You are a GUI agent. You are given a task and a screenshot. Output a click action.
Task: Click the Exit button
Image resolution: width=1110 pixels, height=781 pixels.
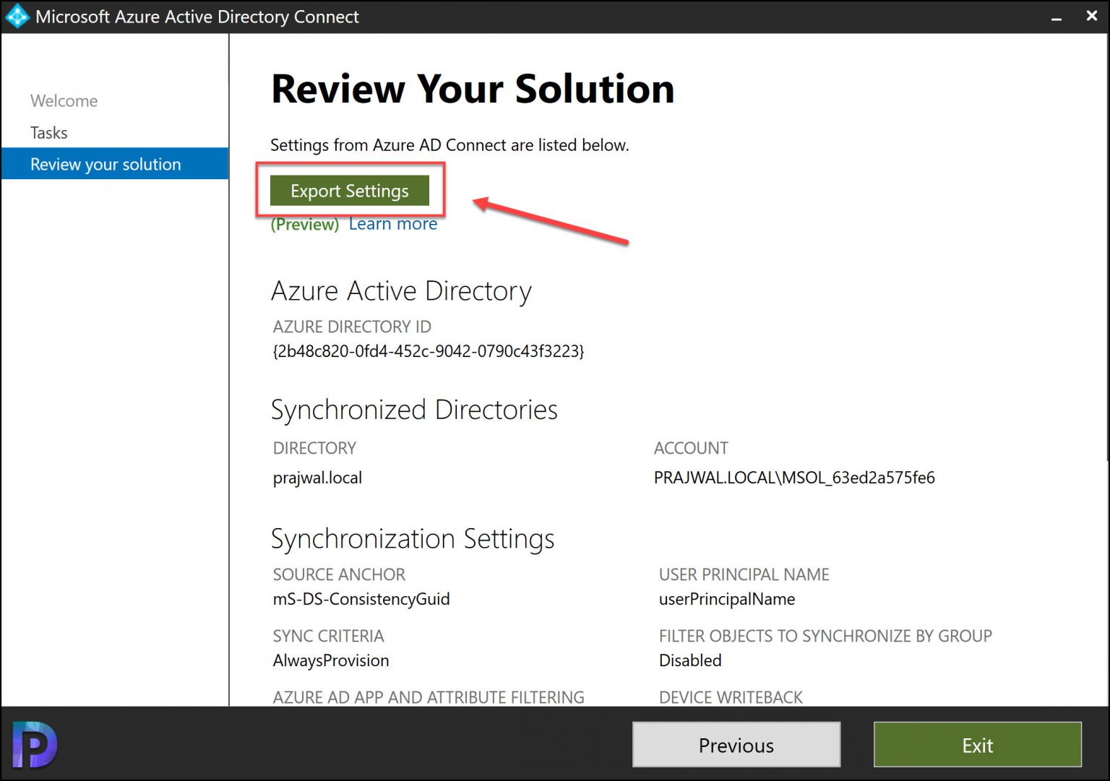click(977, 745)
